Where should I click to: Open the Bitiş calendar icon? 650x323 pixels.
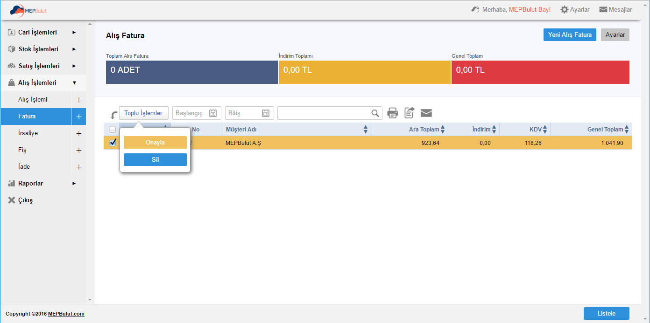266,113
